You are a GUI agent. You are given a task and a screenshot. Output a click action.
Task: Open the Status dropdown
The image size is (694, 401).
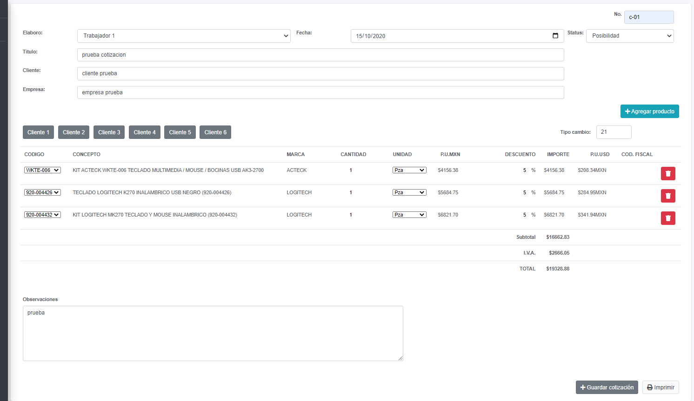pos(630,36)
